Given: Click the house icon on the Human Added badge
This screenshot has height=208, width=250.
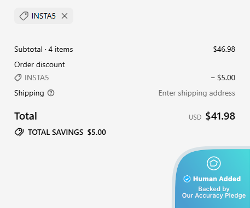Looking at the screenshot, I should 214,163.
